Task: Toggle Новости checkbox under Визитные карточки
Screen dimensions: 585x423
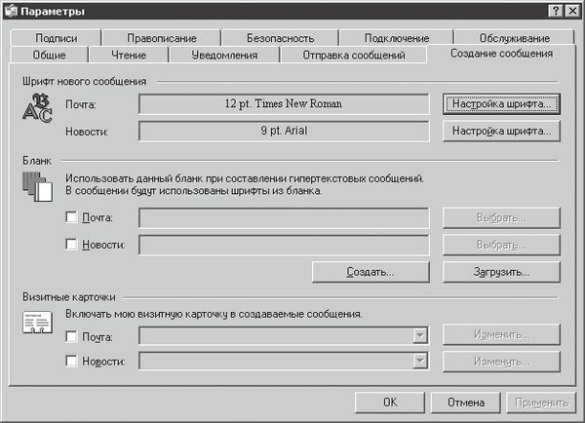Action: pos(71,361)
